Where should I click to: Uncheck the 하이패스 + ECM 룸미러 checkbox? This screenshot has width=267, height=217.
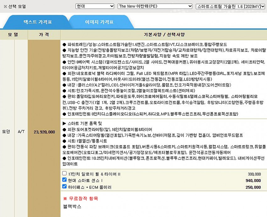64,187
